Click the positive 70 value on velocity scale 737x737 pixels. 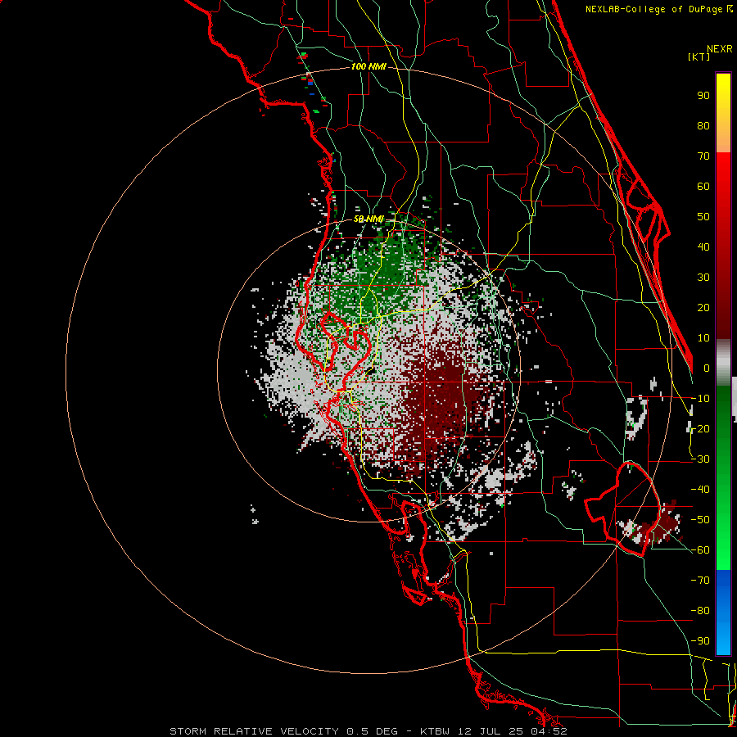(x=703, y=156)
